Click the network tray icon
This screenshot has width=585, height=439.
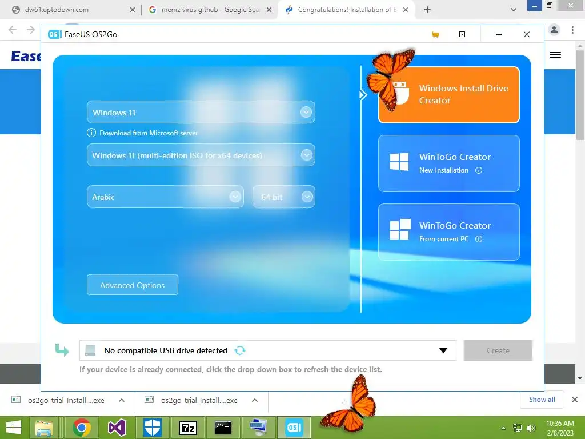[518, 428]
